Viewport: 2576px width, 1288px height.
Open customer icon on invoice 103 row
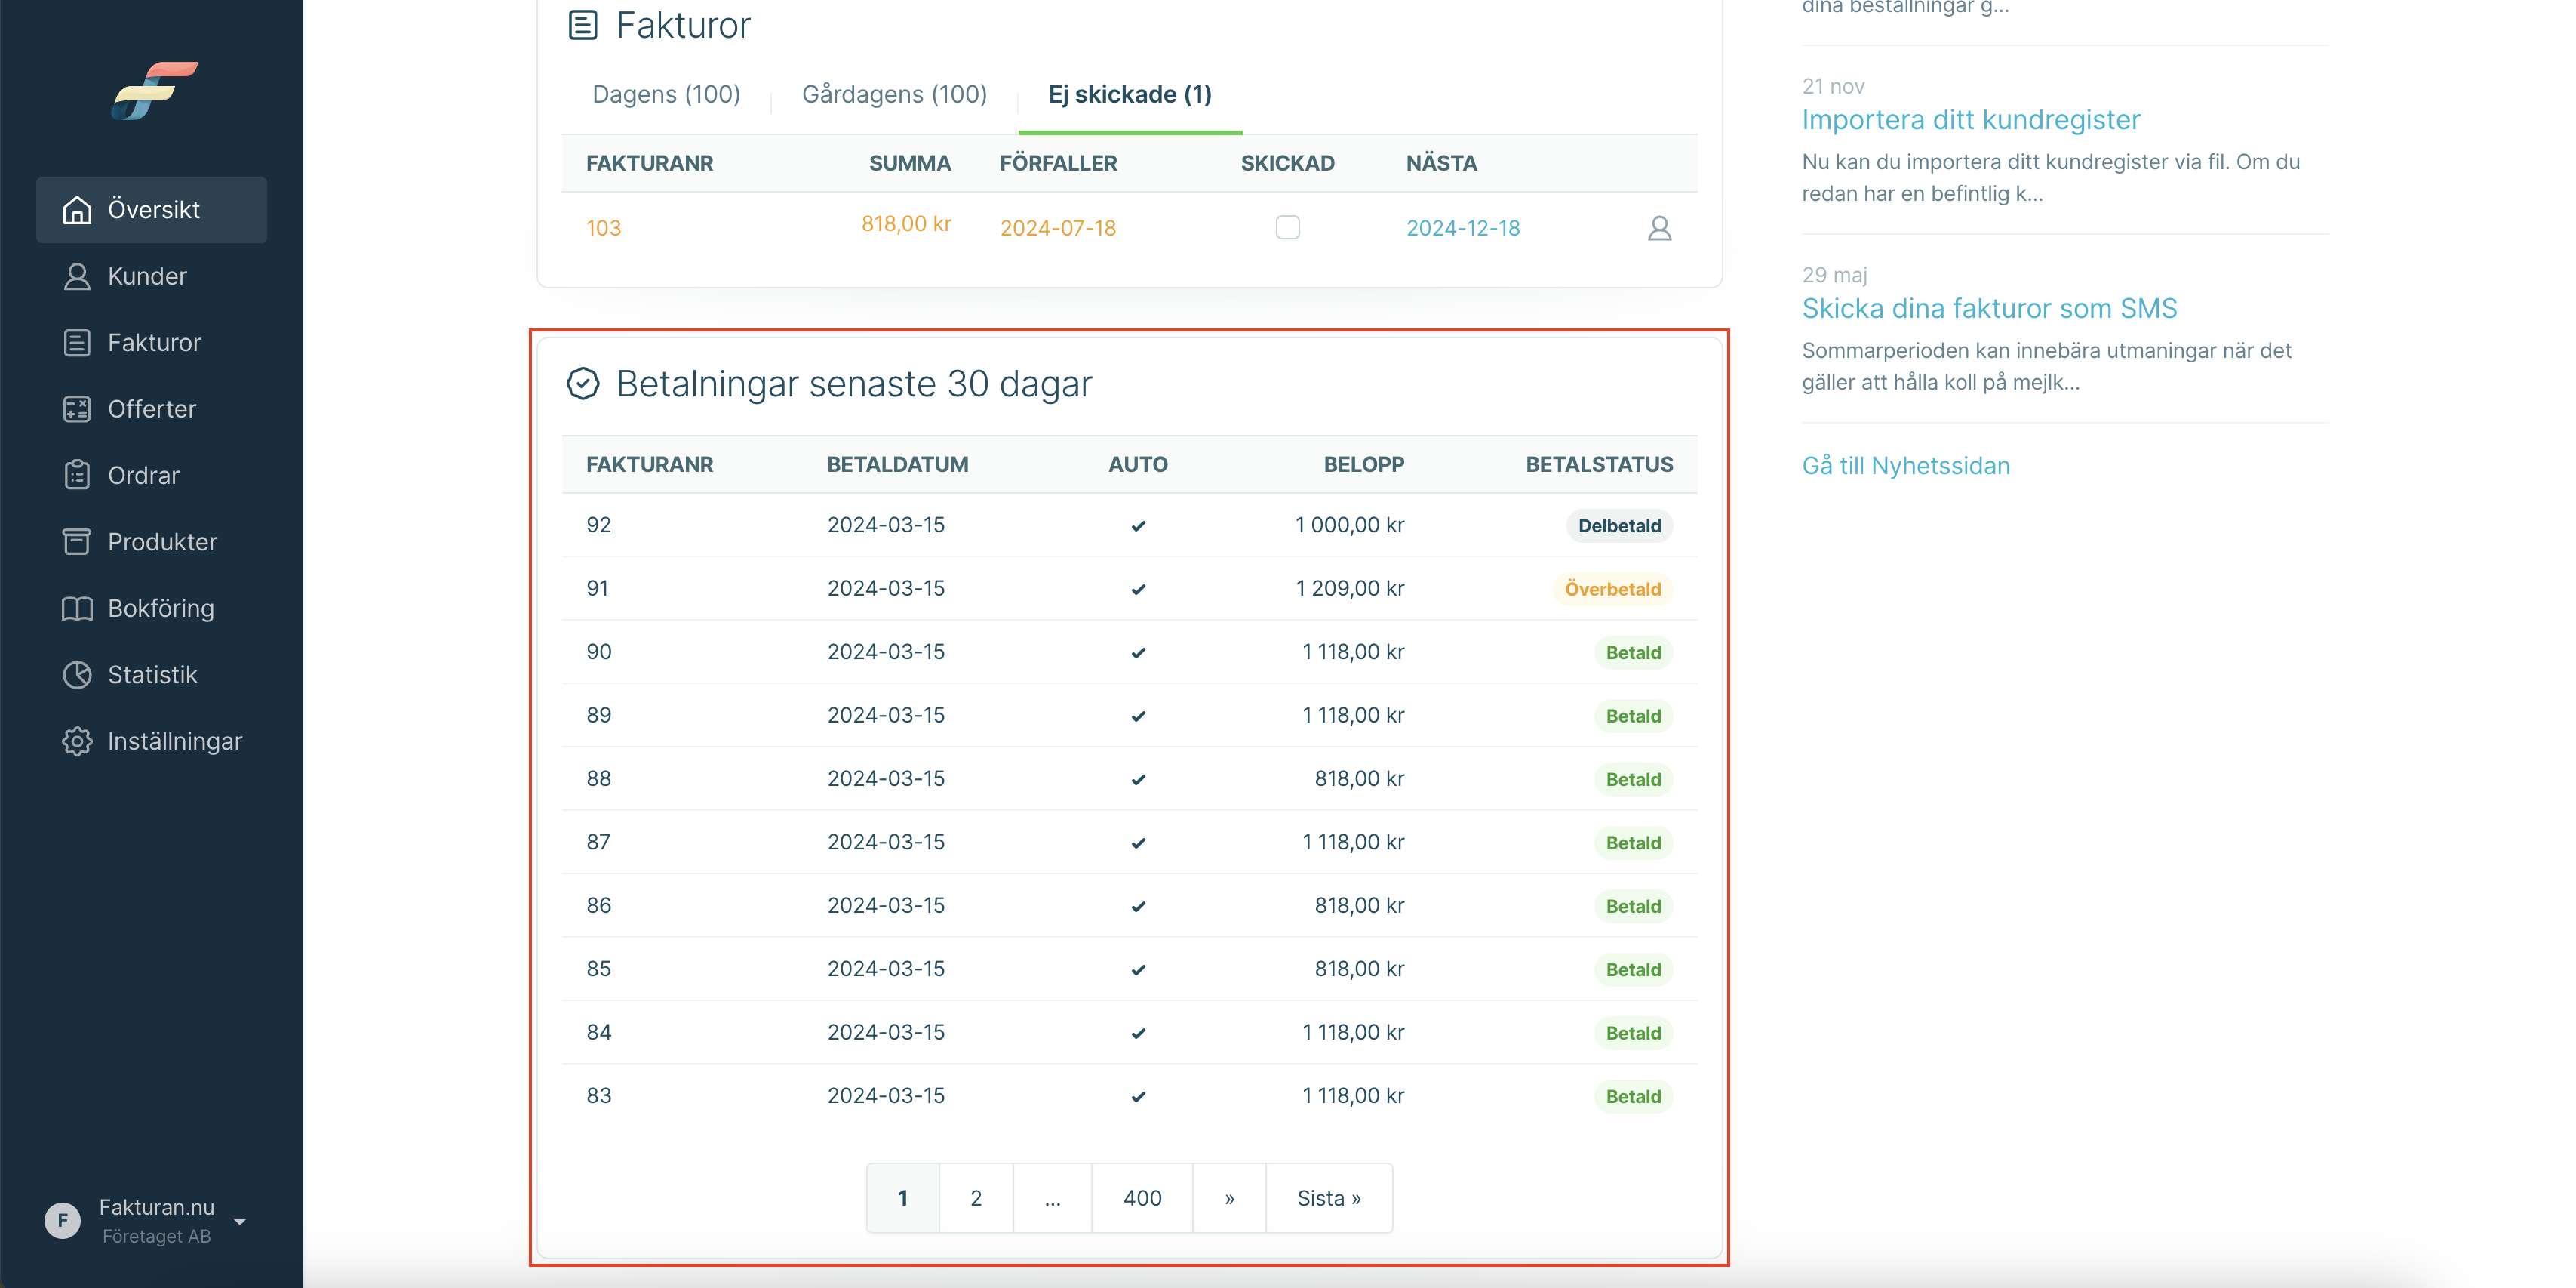click(1659, 228)
